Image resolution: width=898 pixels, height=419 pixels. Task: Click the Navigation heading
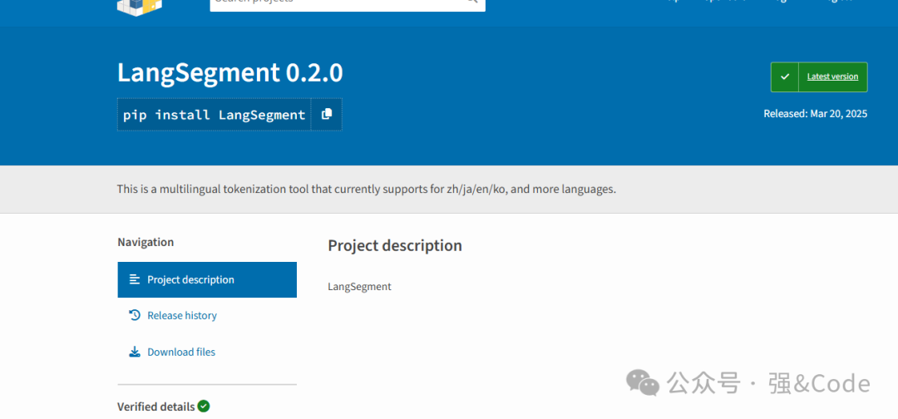coord(146,242)
